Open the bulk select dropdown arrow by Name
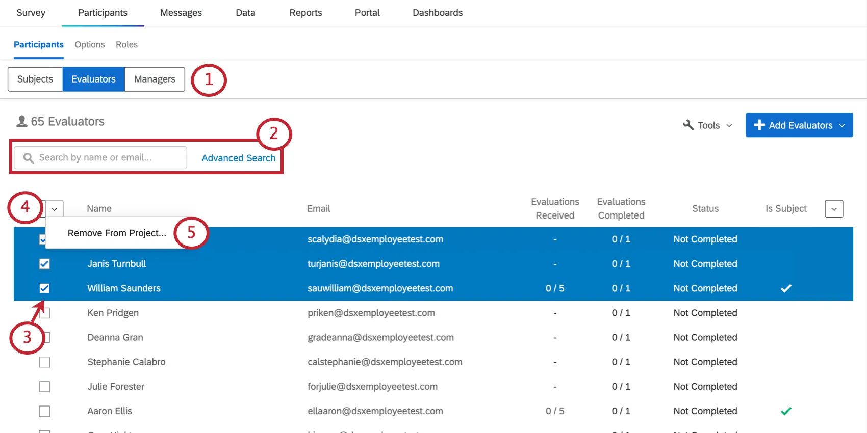The image size is (867, 433). coord(55,209)
